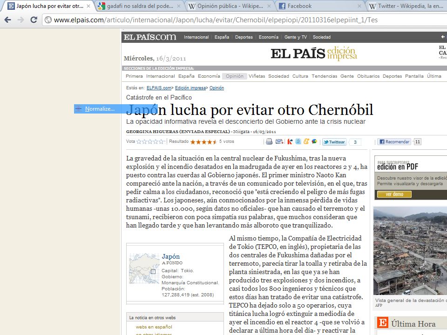Open Economía in the top dark menu
Screen dimensions: 447x335
[x=269, y=37]
